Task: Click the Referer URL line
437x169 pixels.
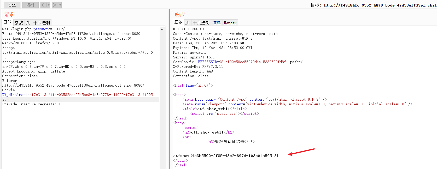Action: click(x=73, y=85)
